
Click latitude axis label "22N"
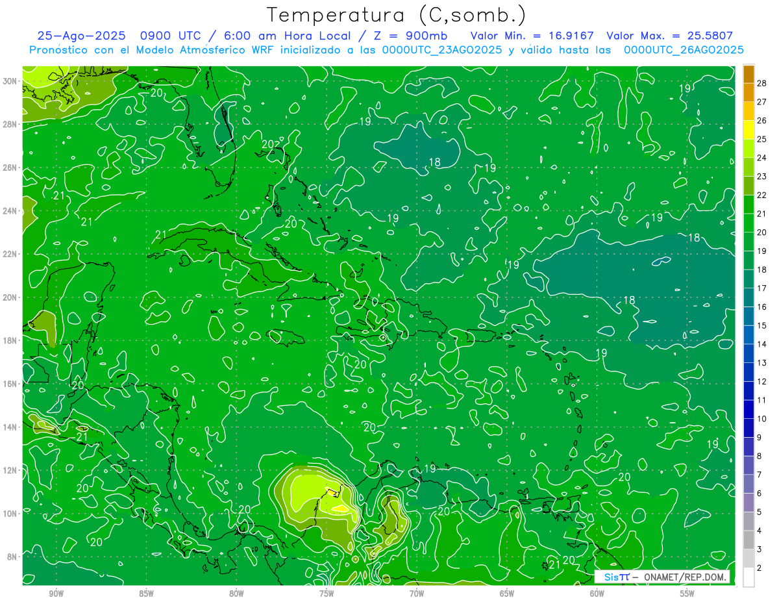tap(10, 254)
